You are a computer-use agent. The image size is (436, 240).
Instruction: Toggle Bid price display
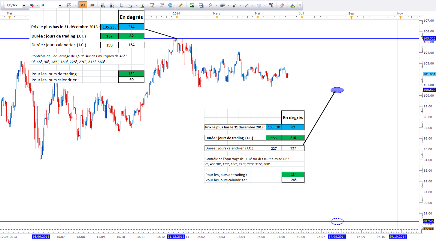[x=83, y=5]
